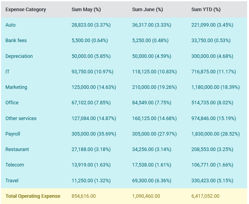
Task: Click the Sum June (%) column header
Action: [x=147, y=10]
